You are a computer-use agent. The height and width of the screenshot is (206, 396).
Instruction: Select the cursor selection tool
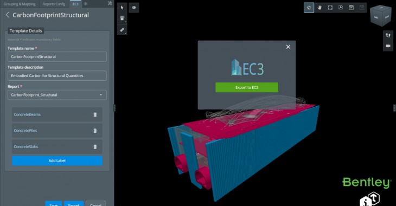tap(122, 8)
